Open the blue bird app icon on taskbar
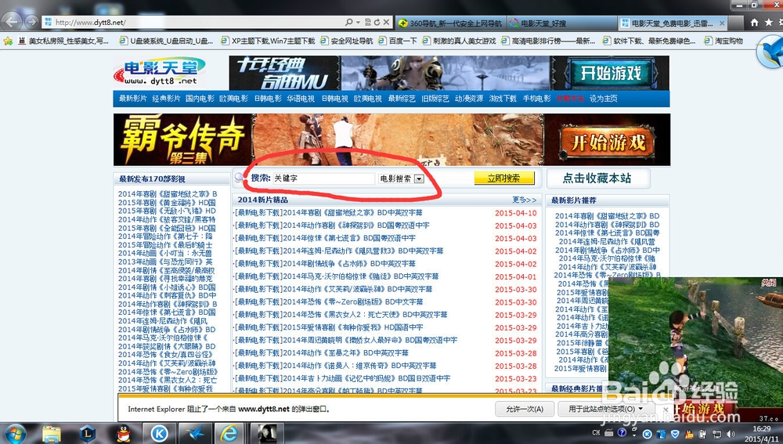The width and height of the screenshot is (783, 444). [x=193, y=434]
